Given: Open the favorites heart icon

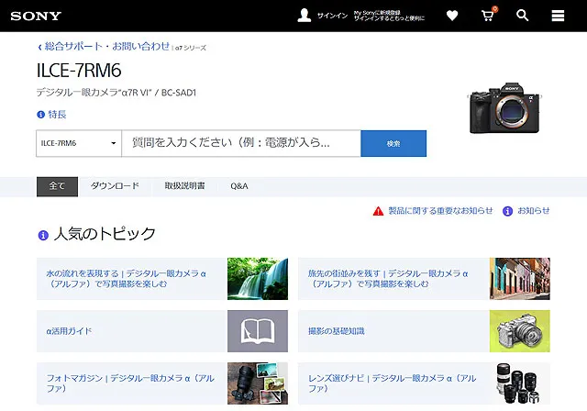Looking at the screenshot, I should 452,16.
